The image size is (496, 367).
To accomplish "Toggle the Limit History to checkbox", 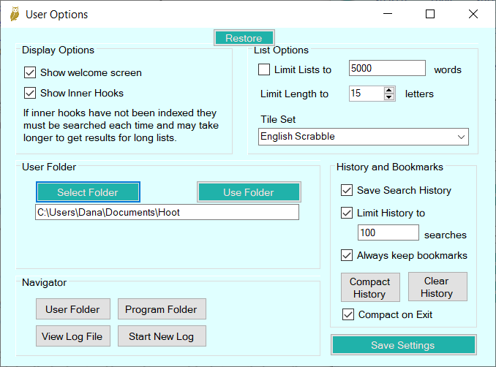I will [347, 213].
